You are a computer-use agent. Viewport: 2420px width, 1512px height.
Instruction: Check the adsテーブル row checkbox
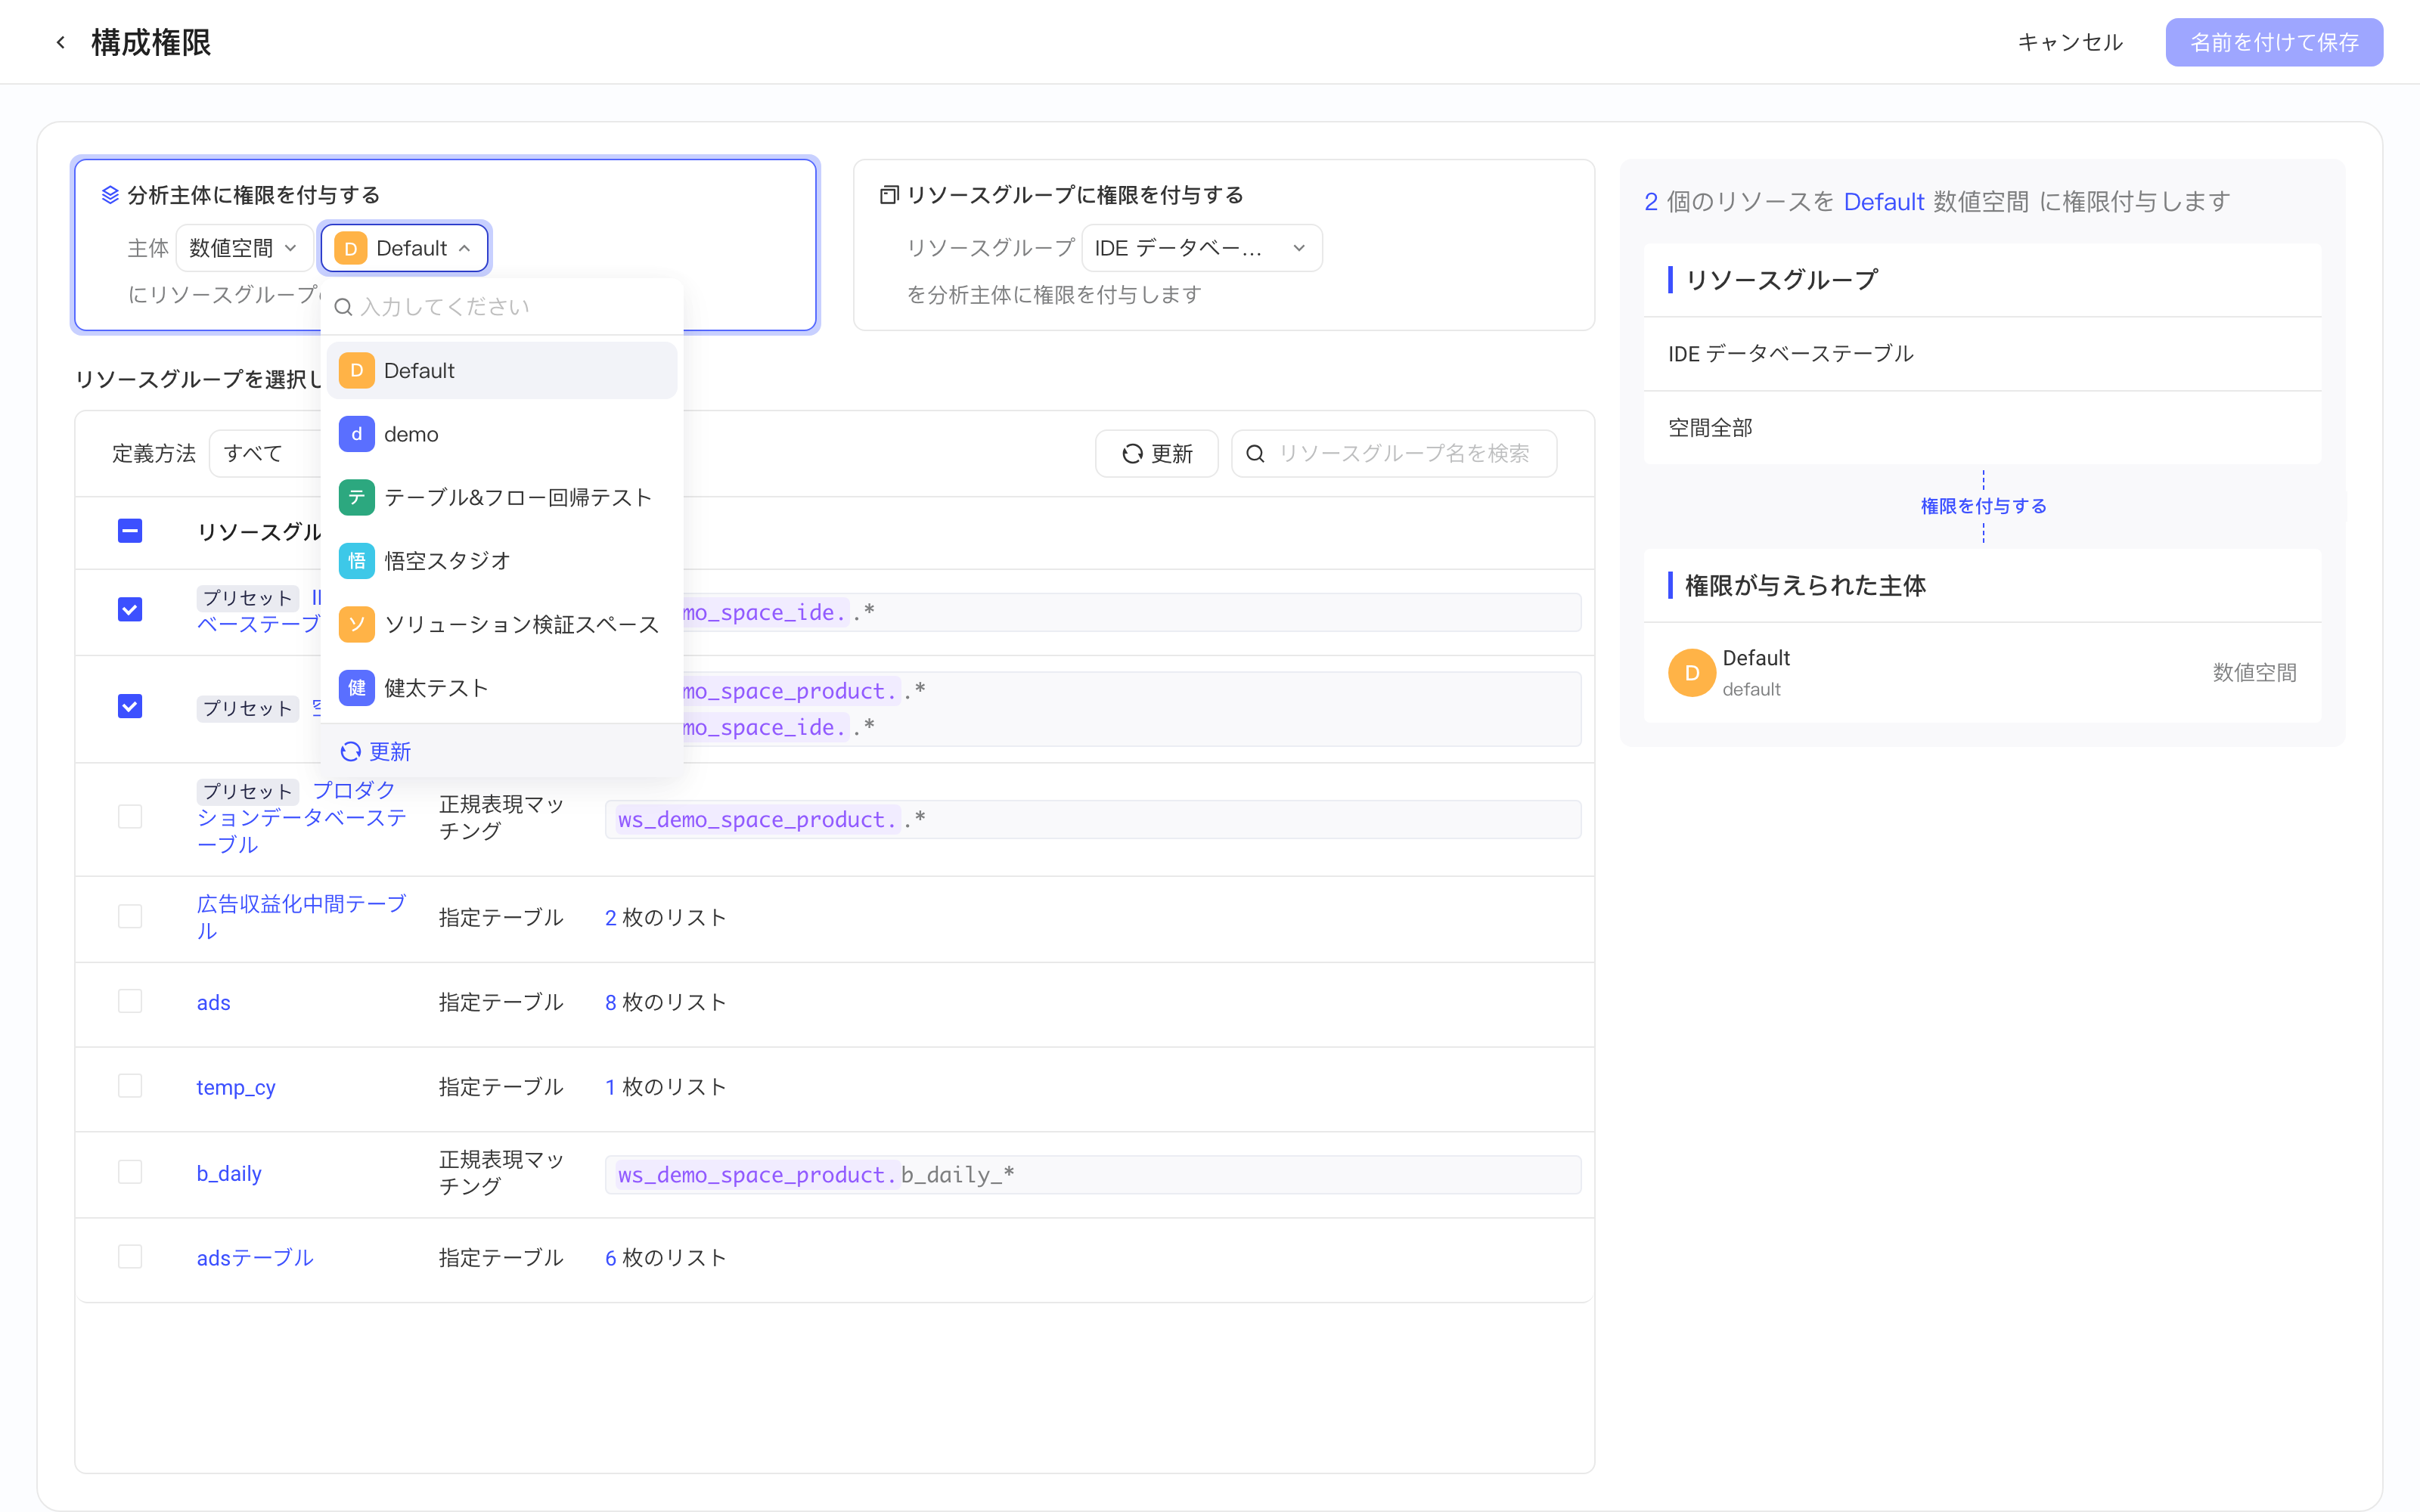(x=130, y=1257)
